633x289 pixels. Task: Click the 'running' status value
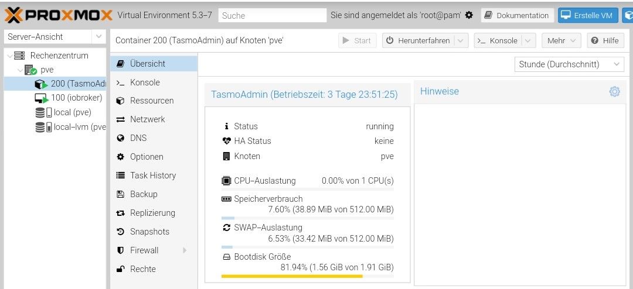pos(379,126)
